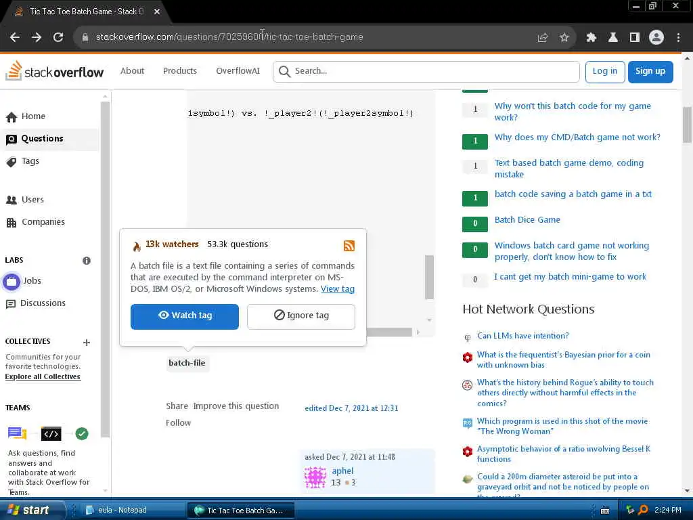Image resolution: width=693 pixels, height=520 pixels.
Task: Click the share page icon in address bar
Action: [x=543, y=38]
